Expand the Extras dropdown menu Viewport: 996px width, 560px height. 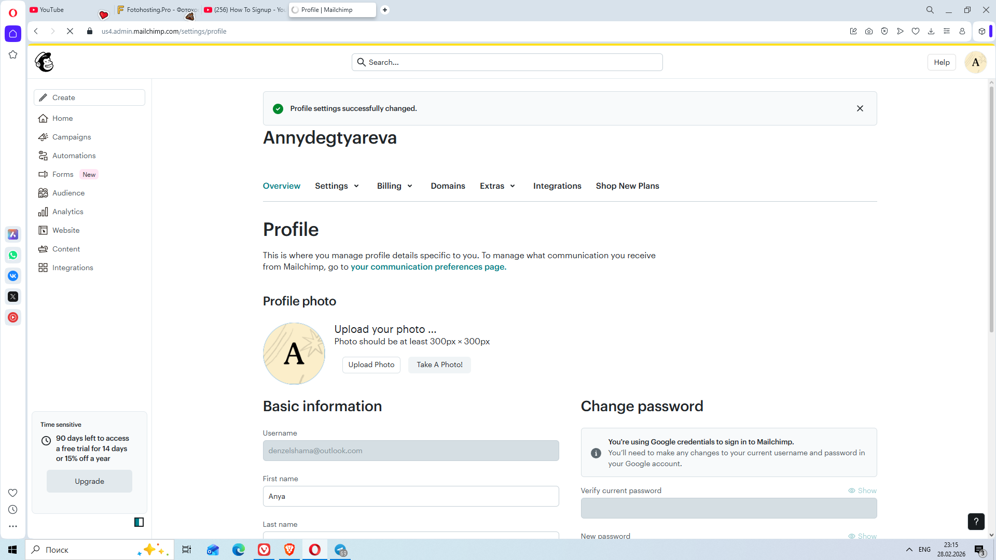(x=497, y=186)
